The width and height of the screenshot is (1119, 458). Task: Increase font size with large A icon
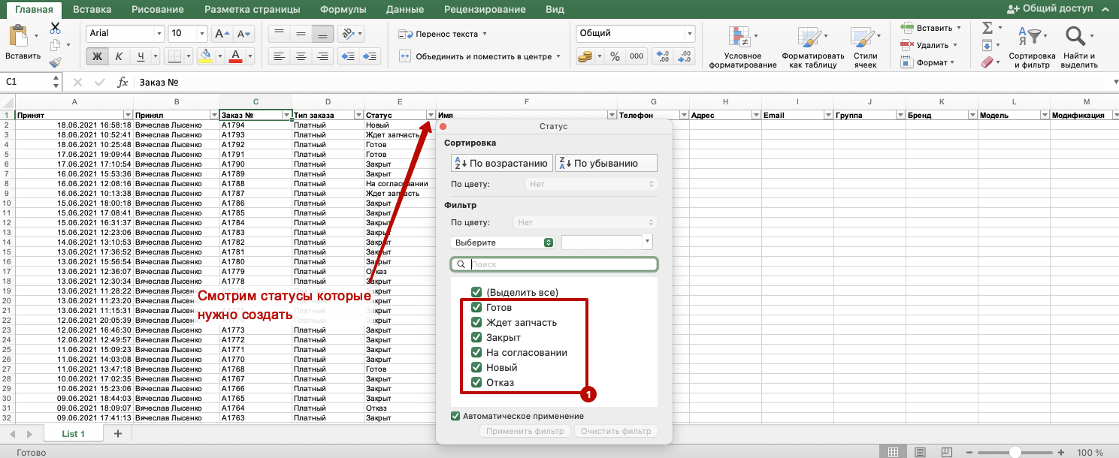pos(221,34)
